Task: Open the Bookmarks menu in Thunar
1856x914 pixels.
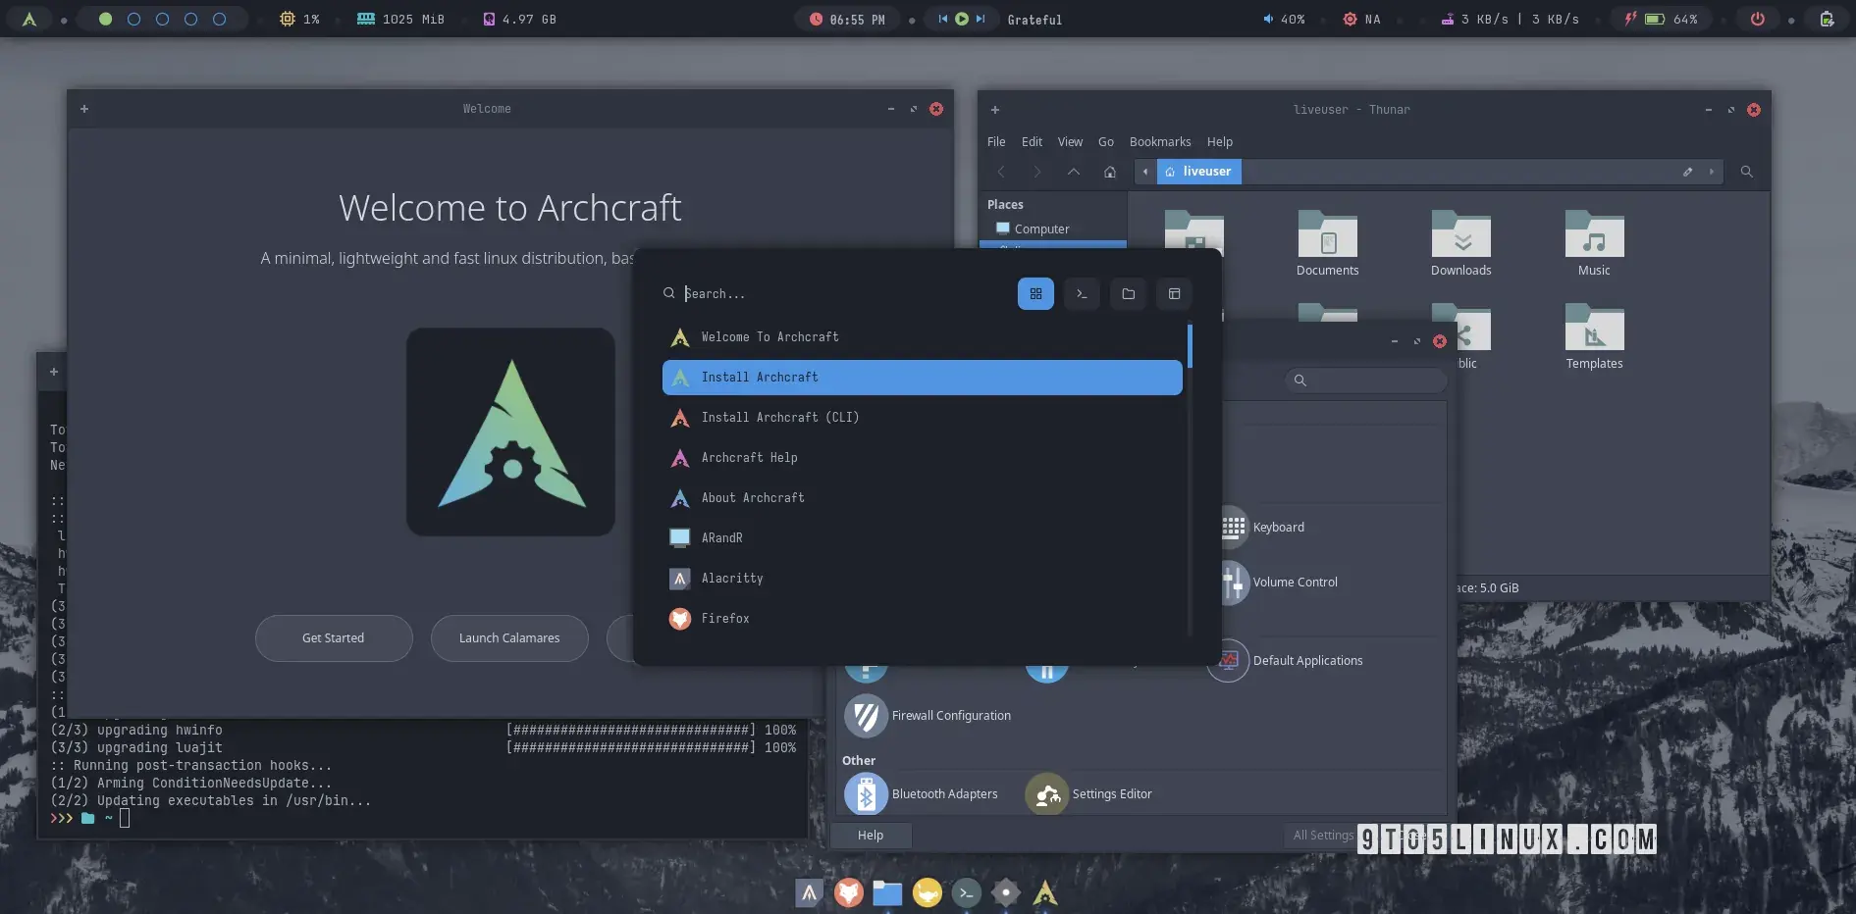Action: 1160,142
